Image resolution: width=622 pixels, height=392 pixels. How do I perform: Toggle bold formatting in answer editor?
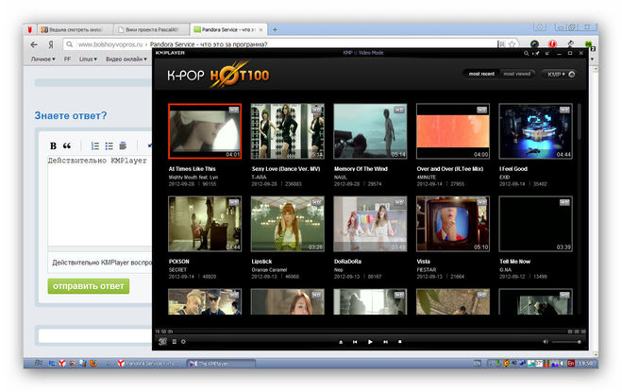point(53,145)
